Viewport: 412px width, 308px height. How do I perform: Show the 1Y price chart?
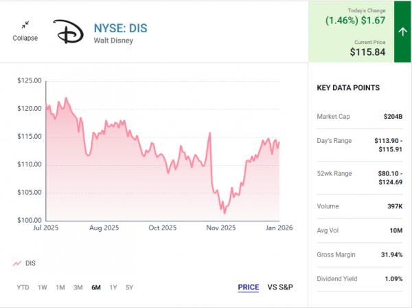coord(113,287)
